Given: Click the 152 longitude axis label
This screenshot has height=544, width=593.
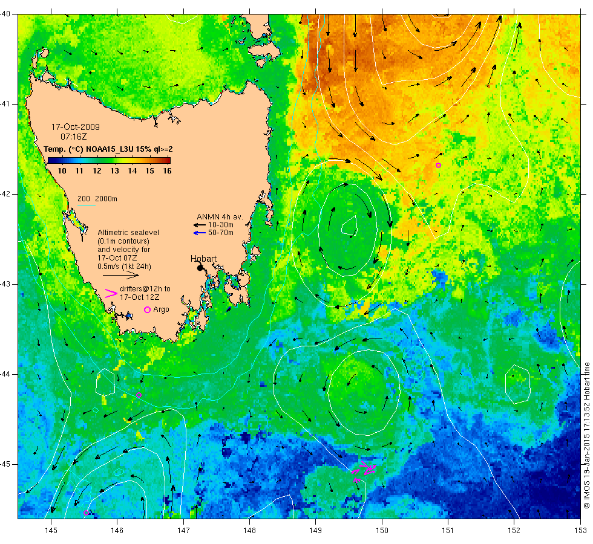Looking at the screenshot, I should 514,531.
